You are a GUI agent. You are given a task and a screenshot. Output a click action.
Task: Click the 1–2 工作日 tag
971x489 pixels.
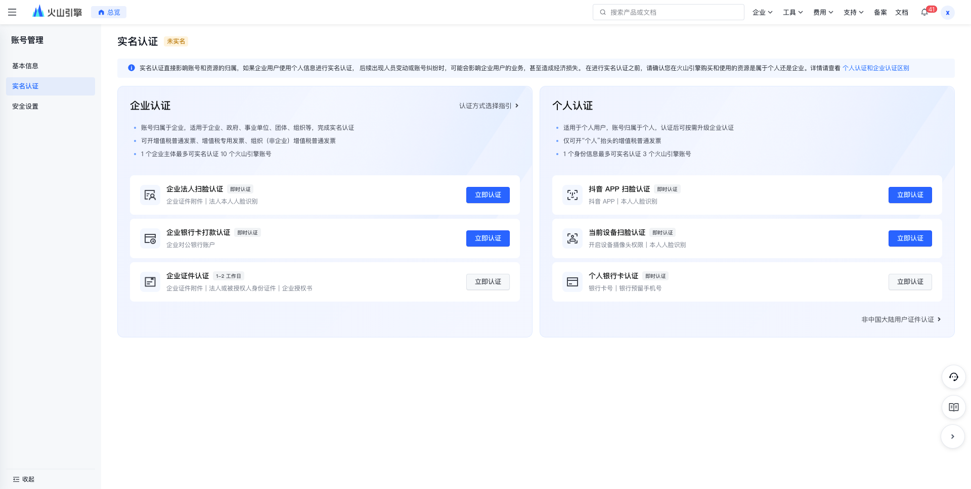click(229, 276)
